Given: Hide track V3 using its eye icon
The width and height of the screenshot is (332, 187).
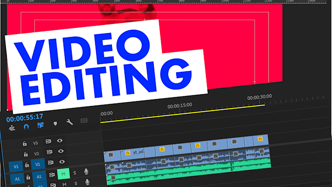Looking at the screenshot, I should 60,141.
